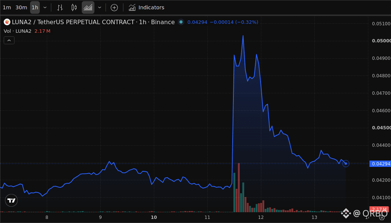391x223 pixels.
Task: Click the TradingView logo button
Action: click(11, 200)
